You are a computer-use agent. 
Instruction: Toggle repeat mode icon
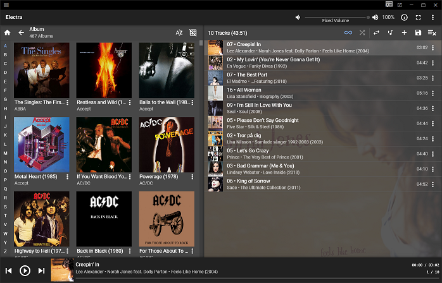tap(376, 33)
